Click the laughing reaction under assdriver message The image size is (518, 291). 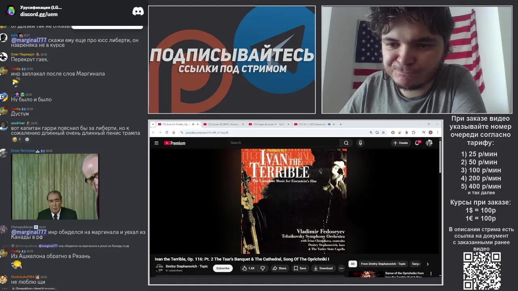(17, 139)
